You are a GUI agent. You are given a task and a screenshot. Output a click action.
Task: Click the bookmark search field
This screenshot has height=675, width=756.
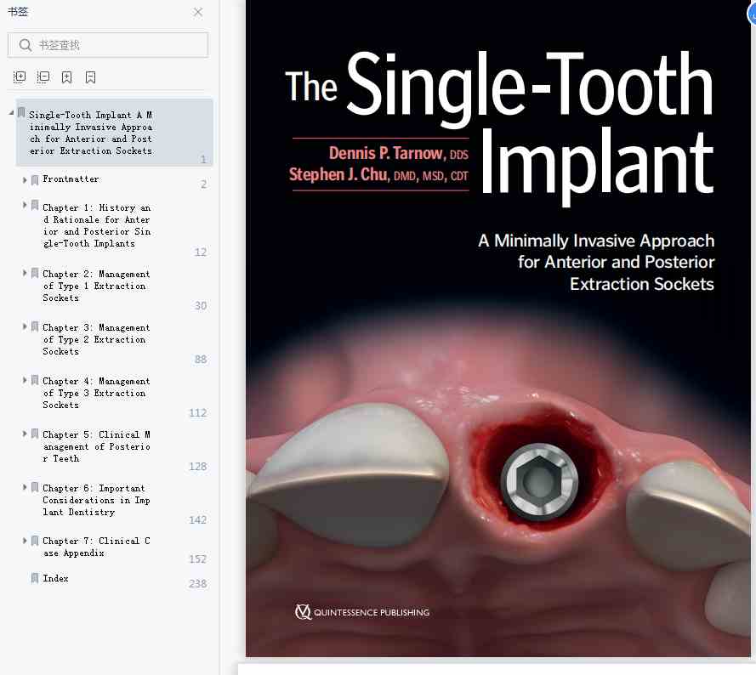(x=108, y=45)
